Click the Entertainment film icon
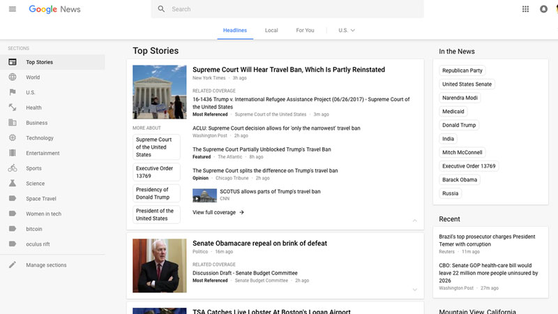The image size is (558, 314). (x=13, y=153)
